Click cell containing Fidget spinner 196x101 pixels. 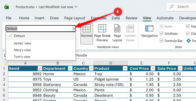[x=111, y=79]
